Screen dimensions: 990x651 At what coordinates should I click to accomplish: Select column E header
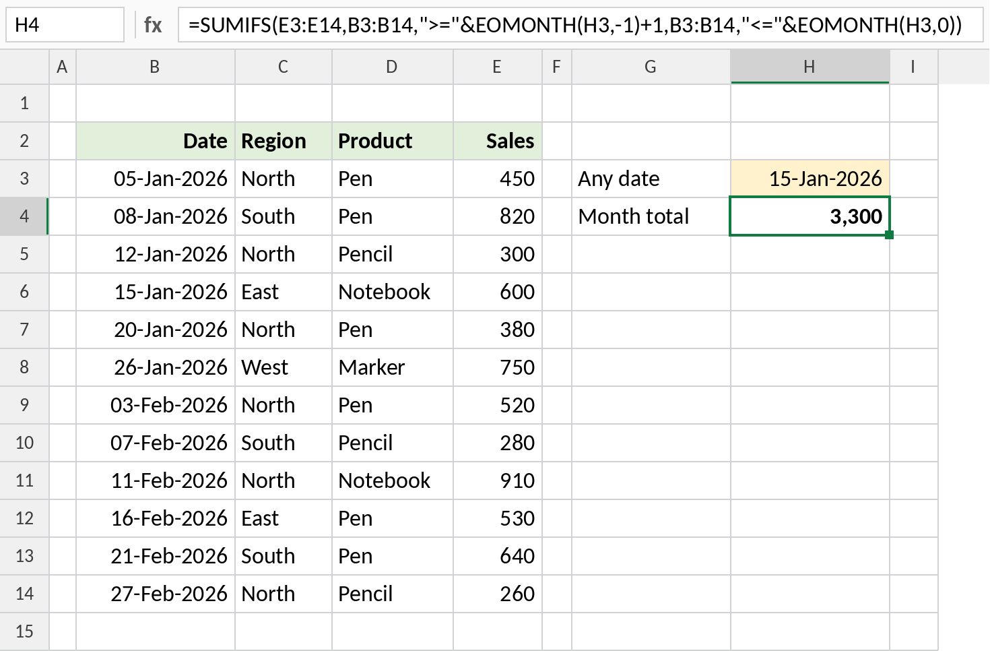pyautogui.click(x=498, y=67)
